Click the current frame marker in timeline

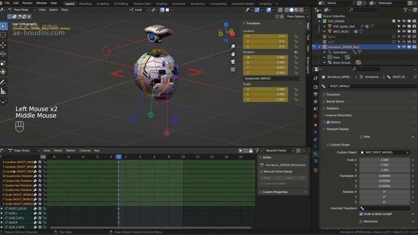coord(119,157)
